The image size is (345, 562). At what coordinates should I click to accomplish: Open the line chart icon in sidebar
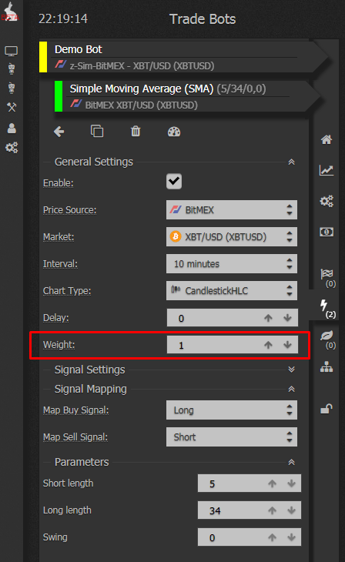327,170
